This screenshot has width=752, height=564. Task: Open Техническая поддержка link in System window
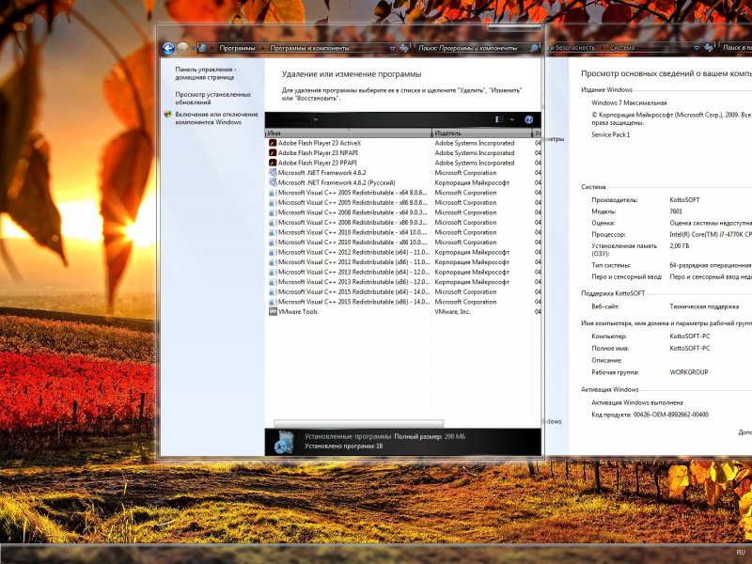click(x=704, y=306)
